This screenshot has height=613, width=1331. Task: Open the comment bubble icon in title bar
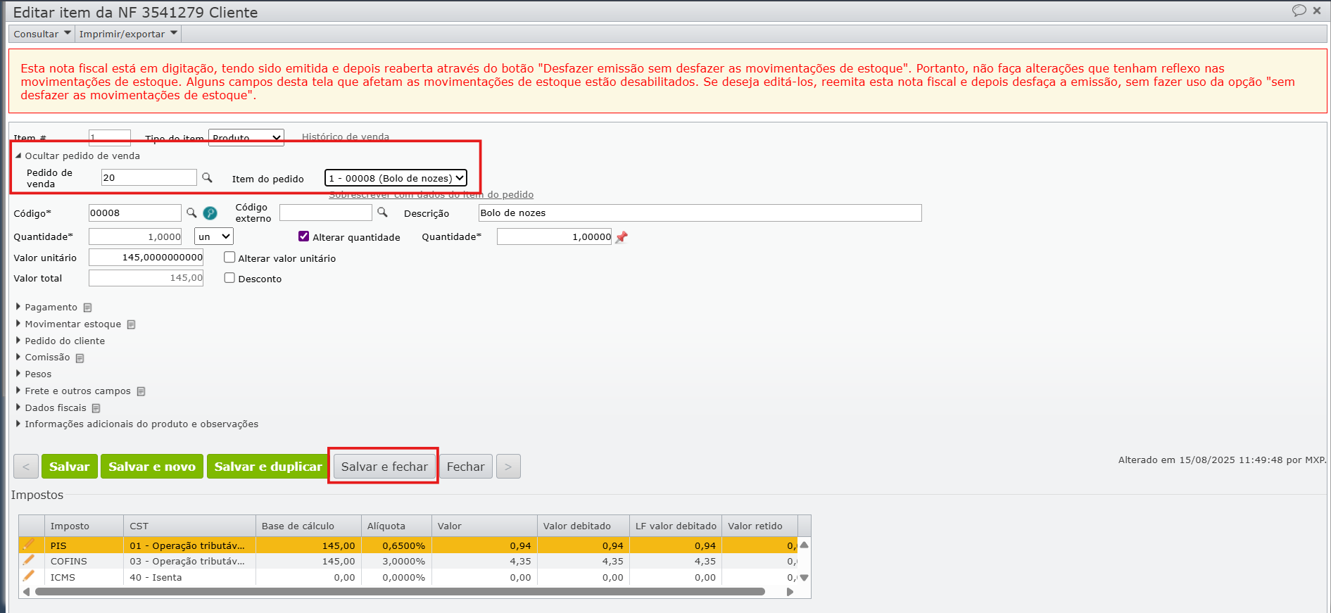point(1299,11)
